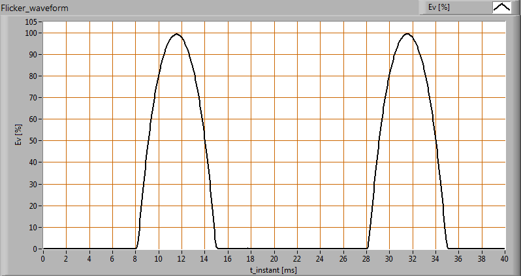The width and height of the screenshot is (521, 276).
Task: Select the X-axis minimum value 0
Action: point(43,258)
